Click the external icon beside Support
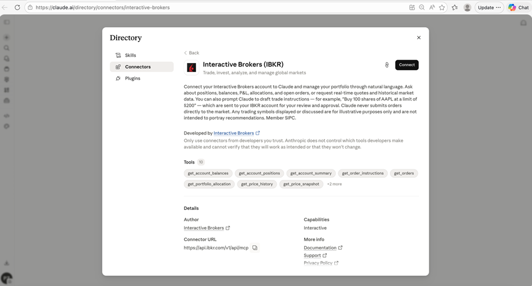532x286 pixels. (325, 255)
